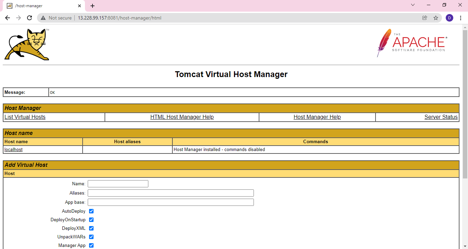The image size is (468, 249).
Task: Expand the tab search dropdown chevron
Action: tap(413, 5)
